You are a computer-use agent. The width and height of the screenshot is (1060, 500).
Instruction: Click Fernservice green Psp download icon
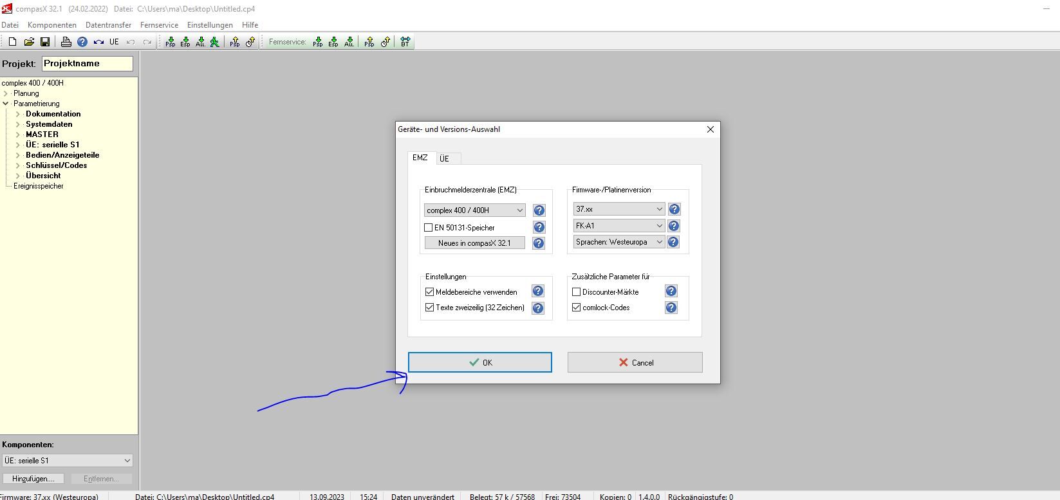(x=318, y=42)
